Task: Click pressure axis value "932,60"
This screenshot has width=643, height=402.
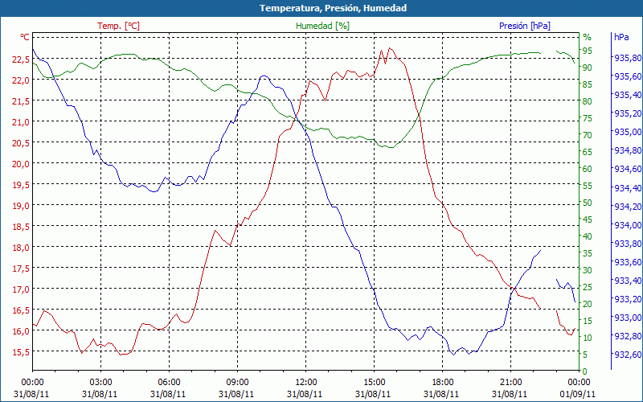Action: [x=628, y=355]
